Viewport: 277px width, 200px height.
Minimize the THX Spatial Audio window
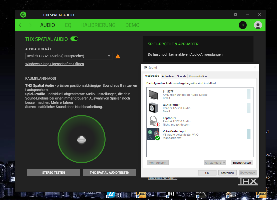tap(247, 15)
